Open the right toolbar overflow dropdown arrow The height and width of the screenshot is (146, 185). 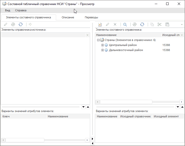(182, 25)
